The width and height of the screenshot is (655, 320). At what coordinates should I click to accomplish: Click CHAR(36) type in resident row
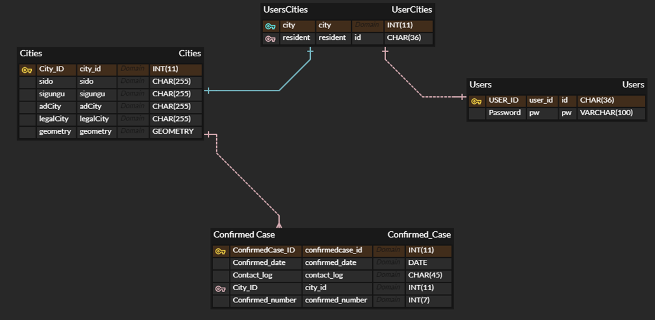[x=408, y=39]
